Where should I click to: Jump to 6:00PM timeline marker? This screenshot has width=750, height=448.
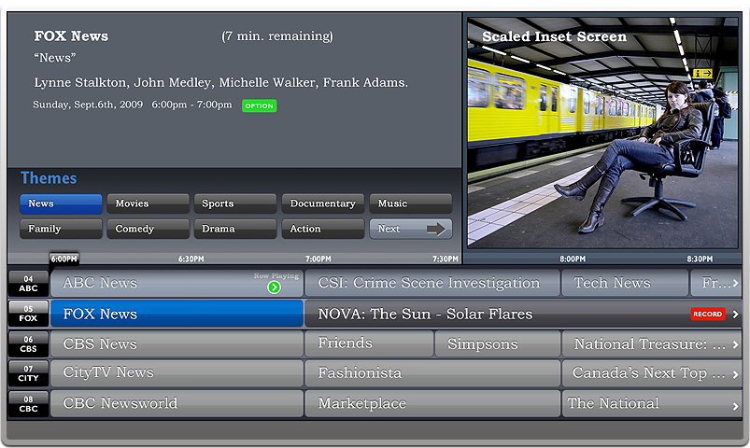coord(64,259)
